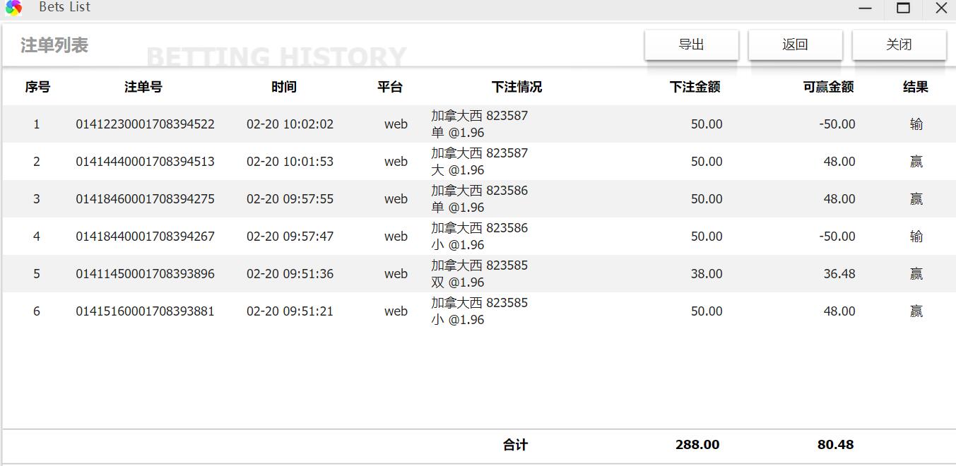
Task: Select the 下注情况 column header
Action: (517, 87)
